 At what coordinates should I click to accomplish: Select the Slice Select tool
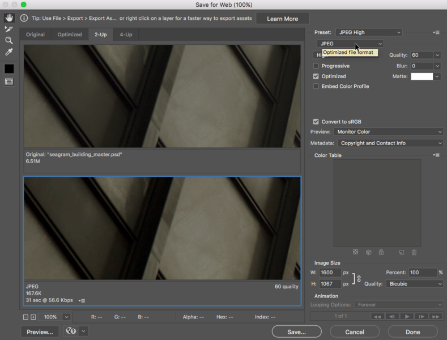point(9,29)
